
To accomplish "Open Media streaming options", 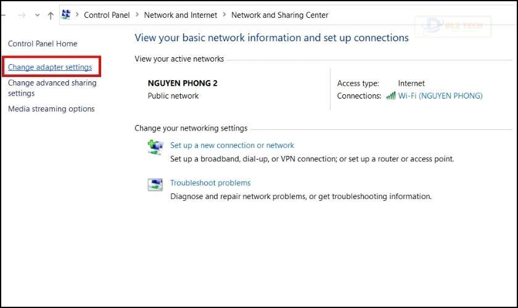I will (x=51, y=108).
